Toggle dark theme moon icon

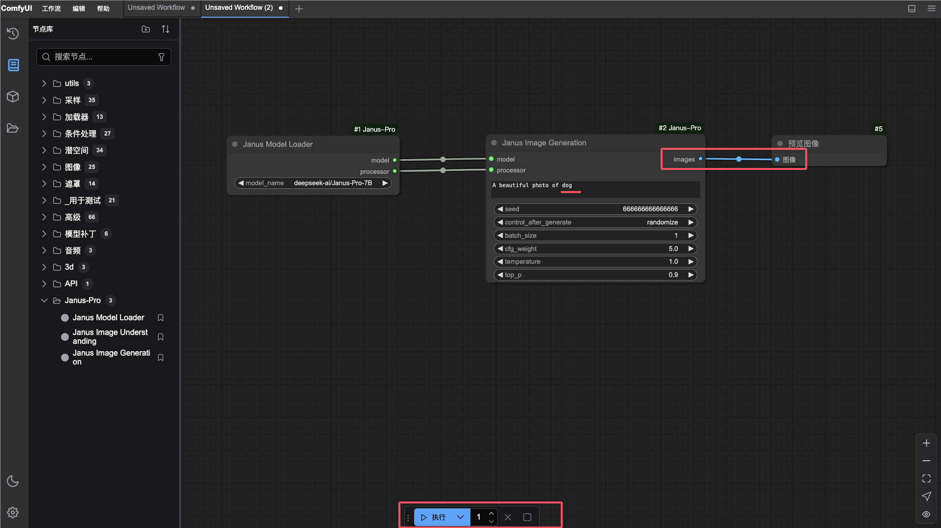coord(13,481)
